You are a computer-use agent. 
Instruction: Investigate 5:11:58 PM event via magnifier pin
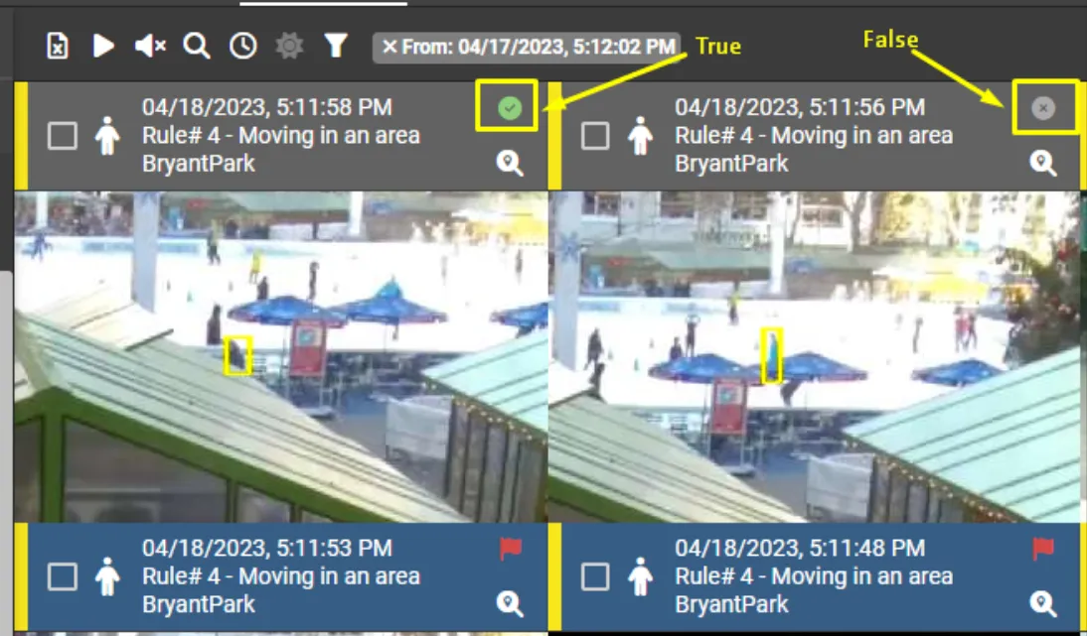(x=510, y=164)
